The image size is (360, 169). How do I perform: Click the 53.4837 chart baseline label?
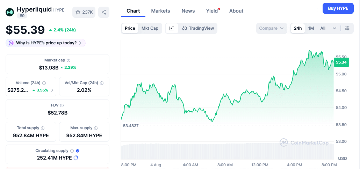[x=131, y=126]
